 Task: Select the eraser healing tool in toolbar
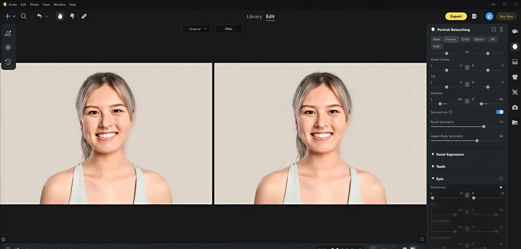tap(84, 16)
